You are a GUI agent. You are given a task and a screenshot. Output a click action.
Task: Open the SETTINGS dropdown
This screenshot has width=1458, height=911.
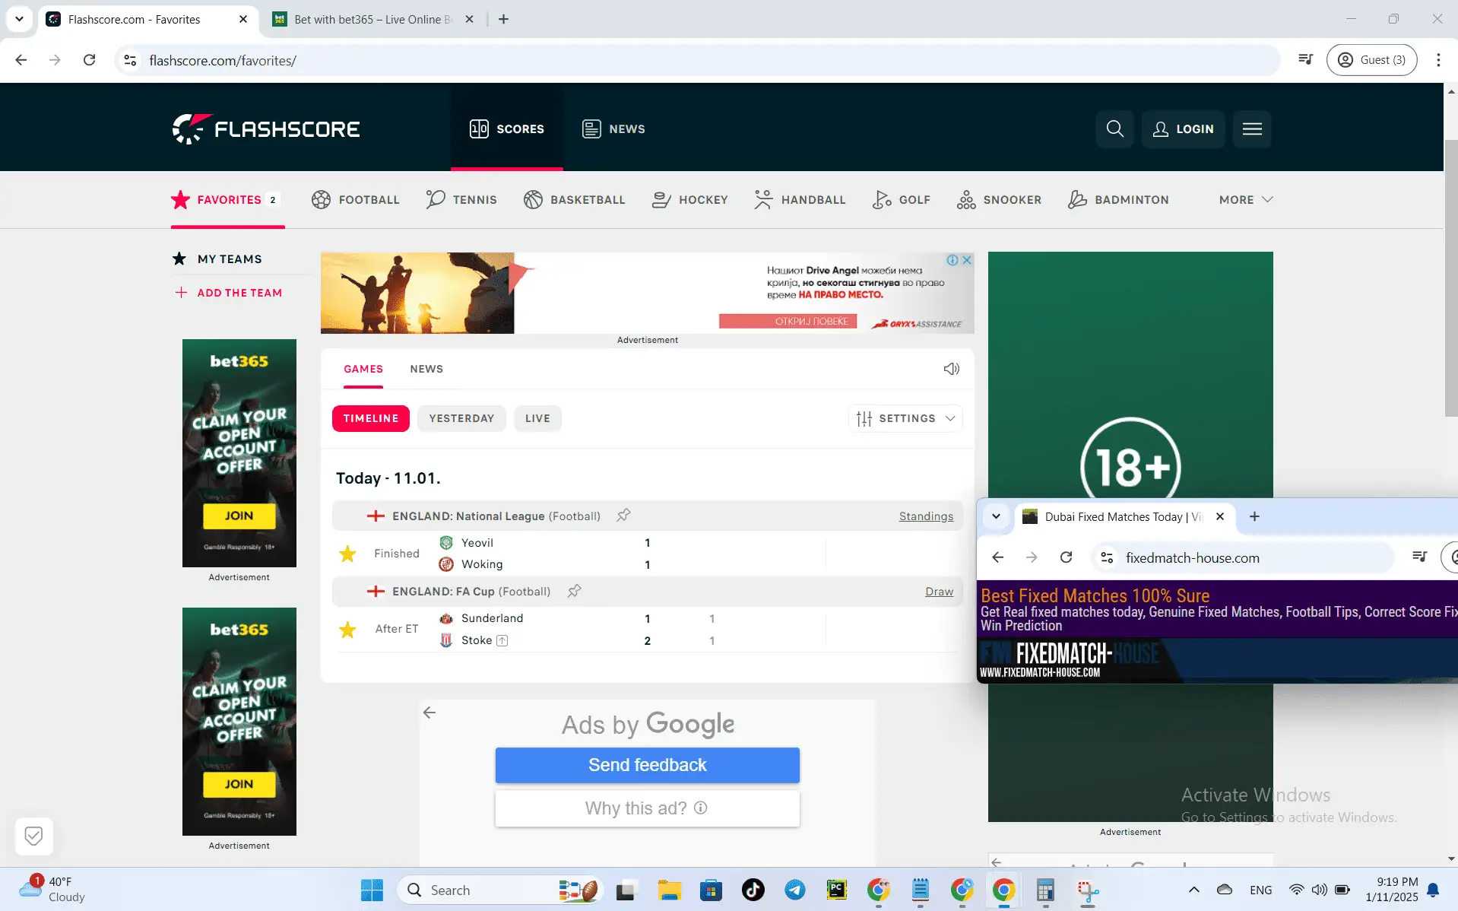pos(905,418)
